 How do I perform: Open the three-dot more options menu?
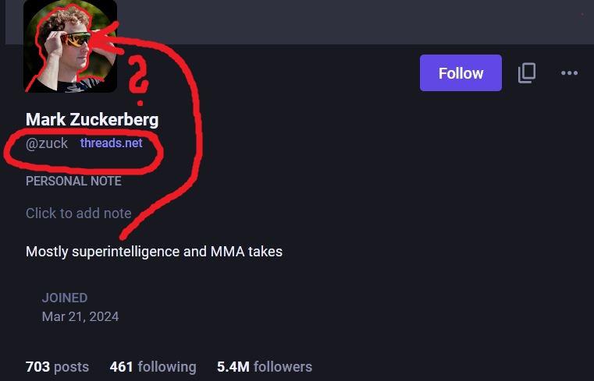[x=569, y=73]
